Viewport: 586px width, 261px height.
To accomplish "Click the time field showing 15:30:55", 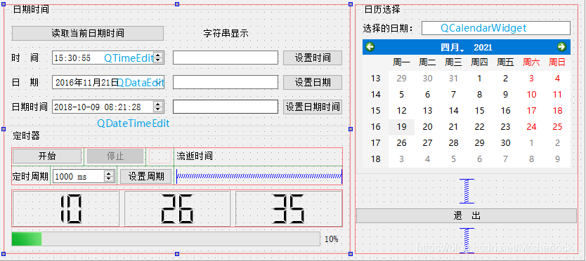I will 108,58.
